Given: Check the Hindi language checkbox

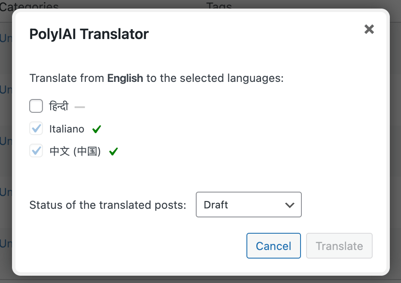Looking at the screenshot, I should tap(36, 106).
